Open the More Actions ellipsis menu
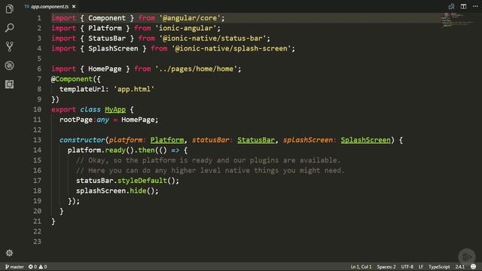 coord(475,7)
